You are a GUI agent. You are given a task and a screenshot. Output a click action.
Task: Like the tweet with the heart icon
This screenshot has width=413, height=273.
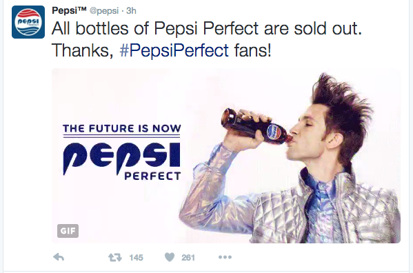click(170, 257)
